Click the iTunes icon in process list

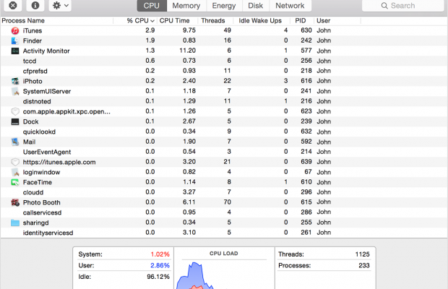[x=15, y=31]
